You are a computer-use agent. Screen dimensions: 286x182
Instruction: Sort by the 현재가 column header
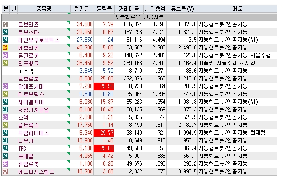[82, 9]
